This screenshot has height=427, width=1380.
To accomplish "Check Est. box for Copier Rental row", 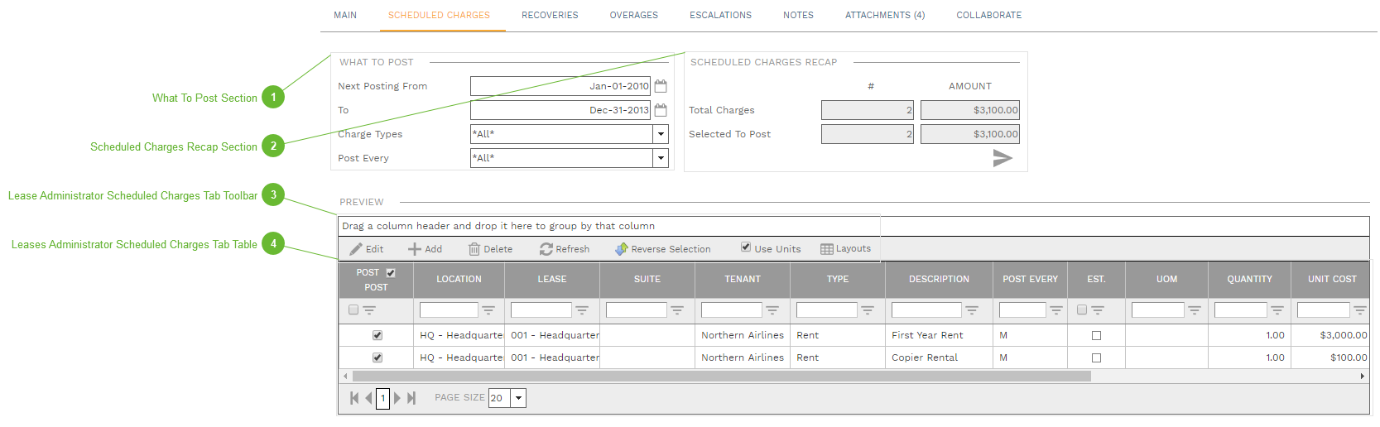I will pos(1096,357).
